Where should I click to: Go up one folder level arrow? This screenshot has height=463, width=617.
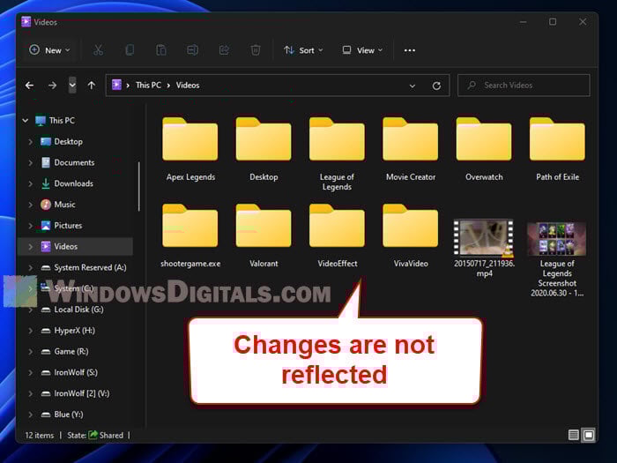pyautogui.click(x=92, y=85)
